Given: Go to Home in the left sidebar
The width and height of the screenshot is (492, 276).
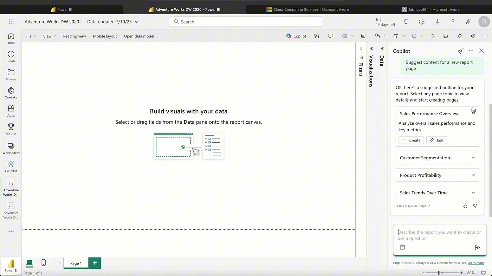Looking at the screenshot, I should pos(11,38).
